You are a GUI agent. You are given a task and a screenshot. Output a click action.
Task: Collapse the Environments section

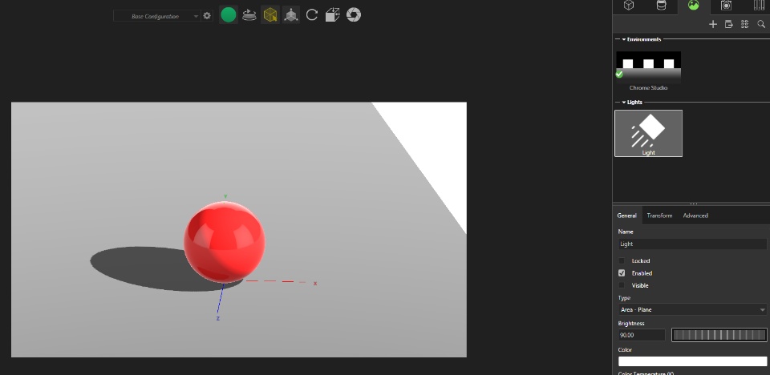click(x=624, y=39)
